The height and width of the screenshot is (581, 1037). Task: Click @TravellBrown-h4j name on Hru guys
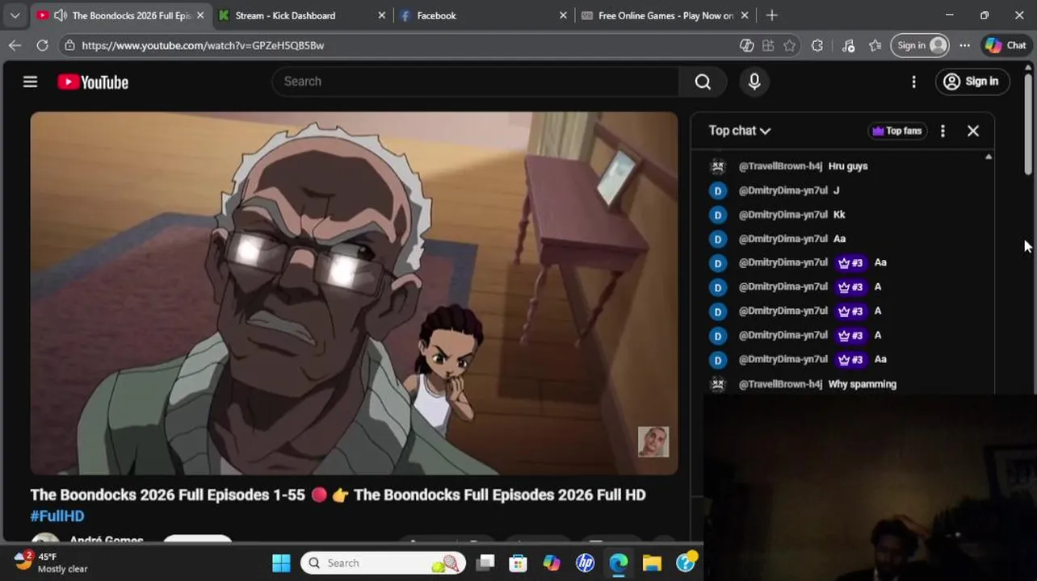click(x=780, y=166)
